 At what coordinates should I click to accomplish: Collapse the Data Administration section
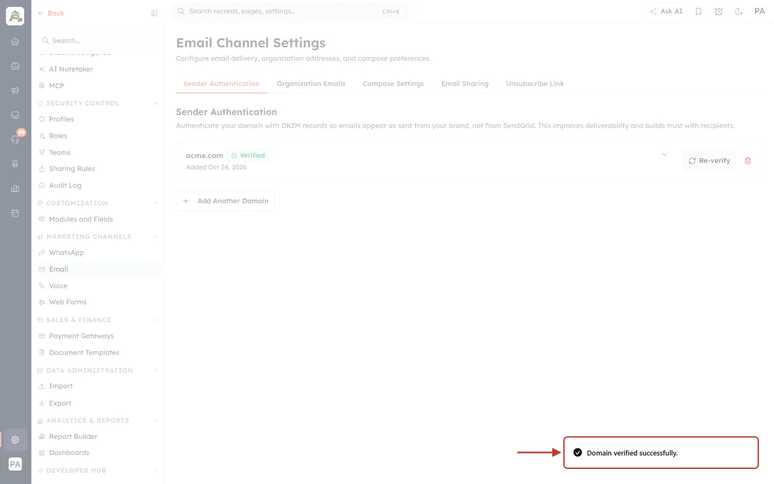coord(155,371)
